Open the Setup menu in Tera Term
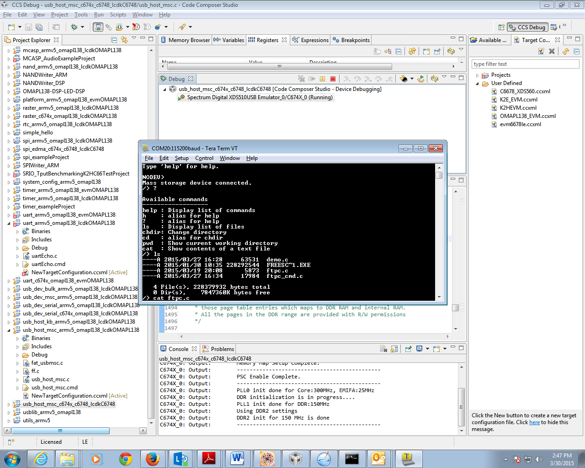The width and height of the screenshot is (585, 468). click(x=181, y=158)
